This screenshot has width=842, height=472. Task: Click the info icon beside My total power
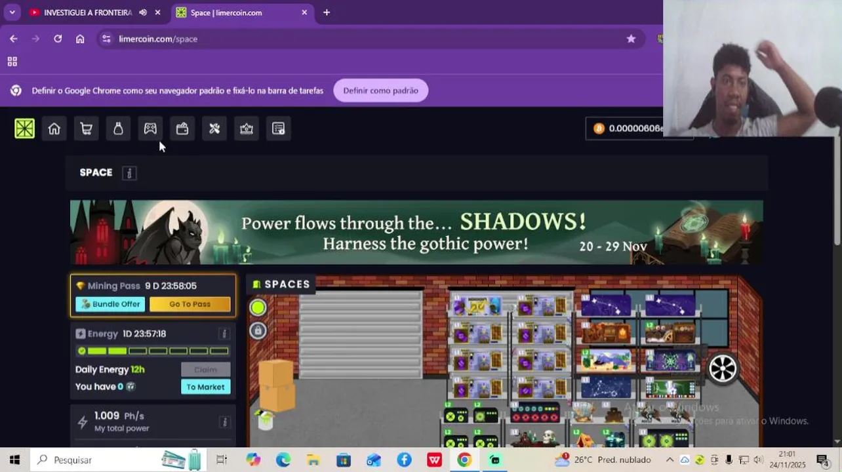pyautogui.click(x=224, y=422)
